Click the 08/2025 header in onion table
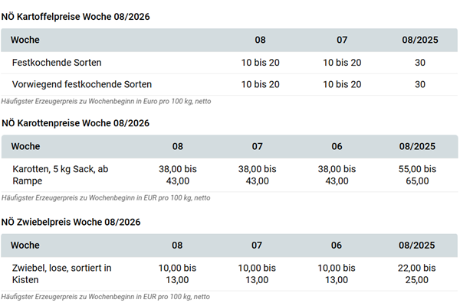This screenshot has width=460, height=306. point(417,246)
